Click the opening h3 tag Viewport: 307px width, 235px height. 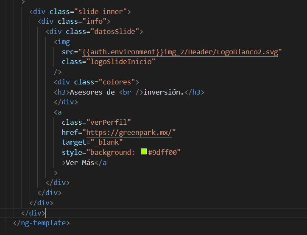[61, 92]
